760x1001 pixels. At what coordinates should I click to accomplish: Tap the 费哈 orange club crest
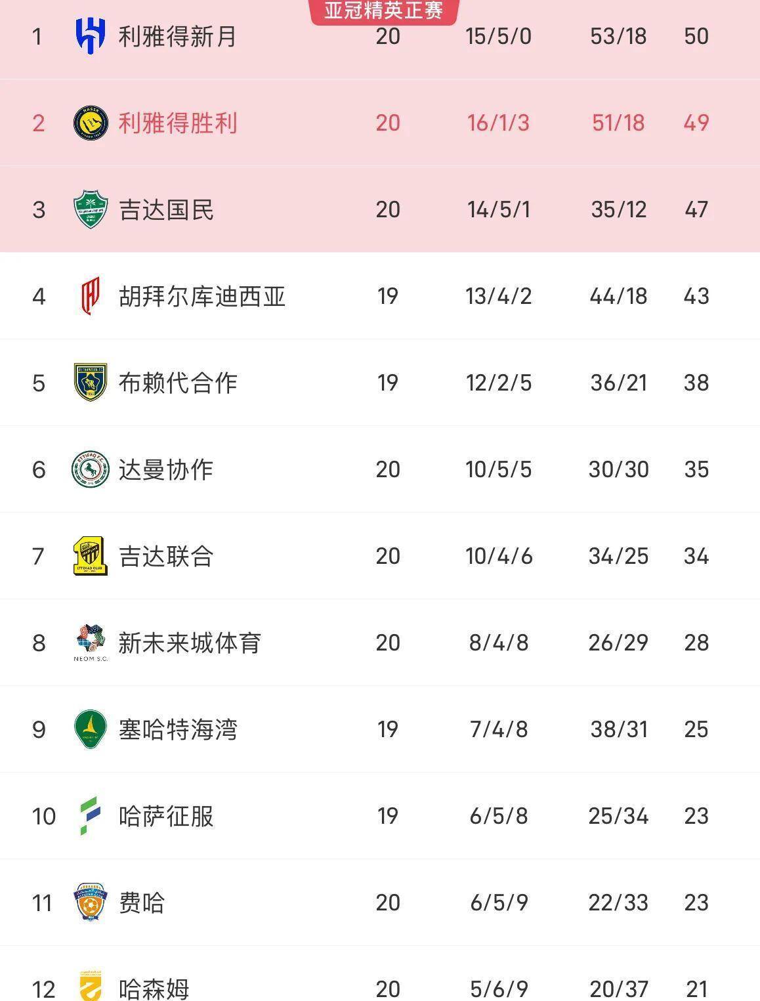click(90, 903)
